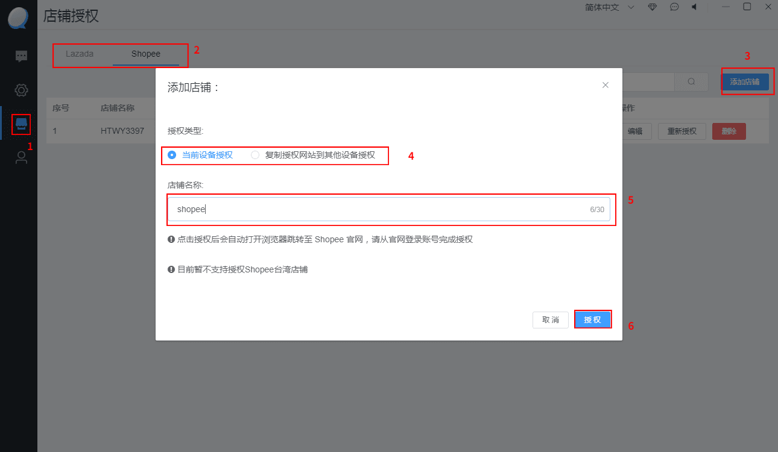The height and width of the screenshot is (452, 778).
Task: Select the store authorization sidebar icon
Action: (x=21, y=124)
